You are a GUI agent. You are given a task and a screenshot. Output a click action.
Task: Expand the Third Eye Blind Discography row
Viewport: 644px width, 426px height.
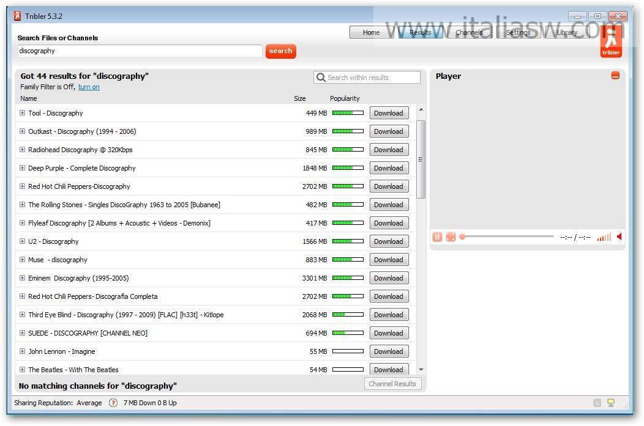(22, 315)
